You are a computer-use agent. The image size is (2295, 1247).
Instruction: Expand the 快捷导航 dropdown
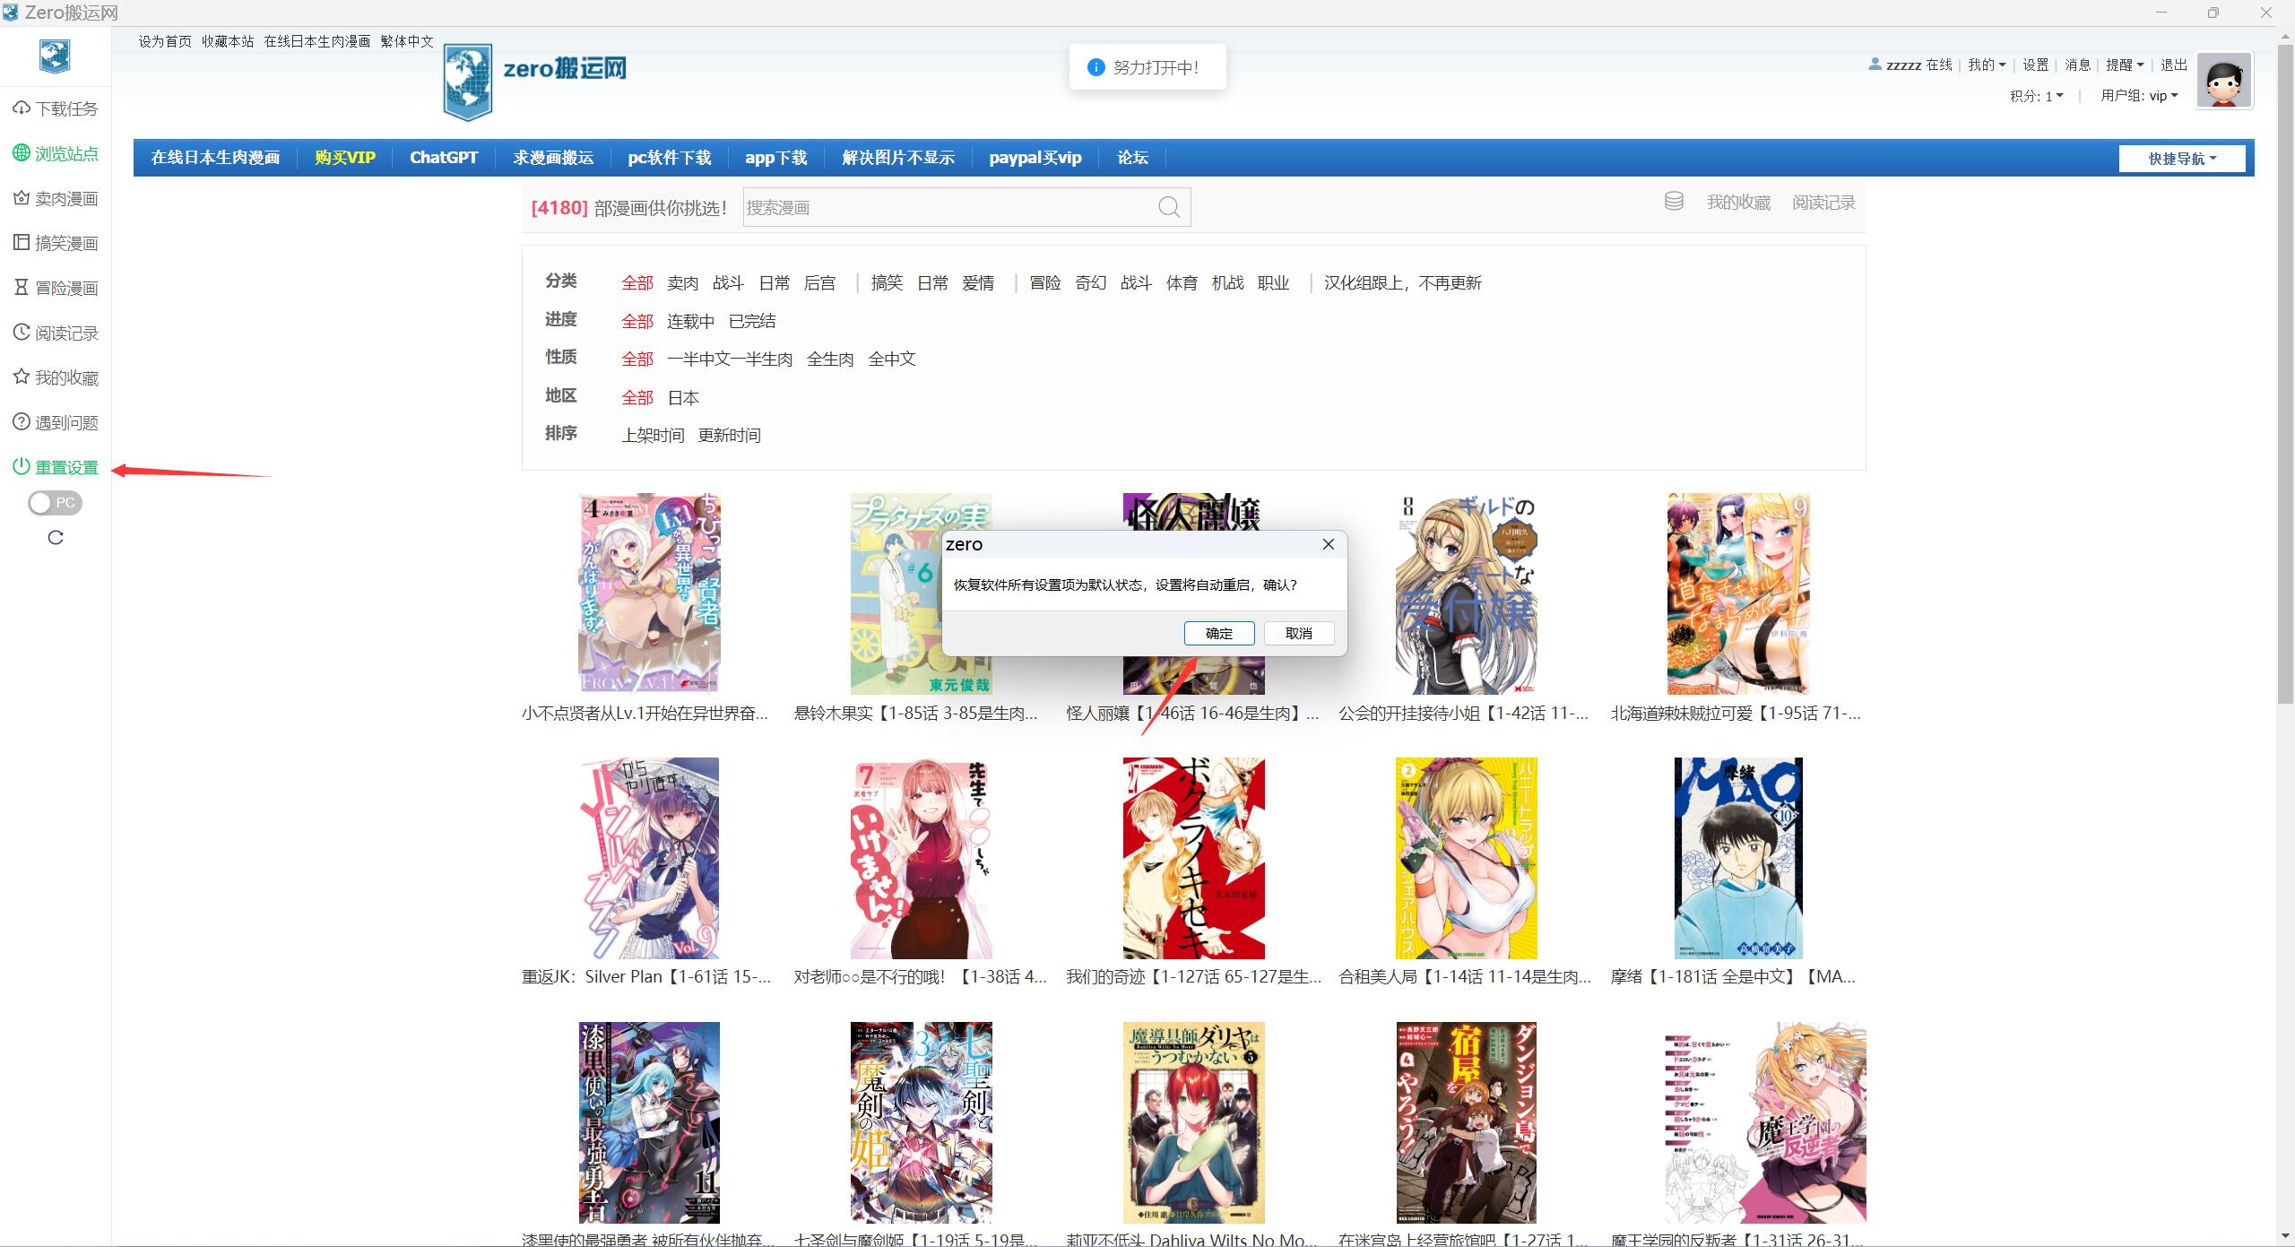[x=2181, y=159]
